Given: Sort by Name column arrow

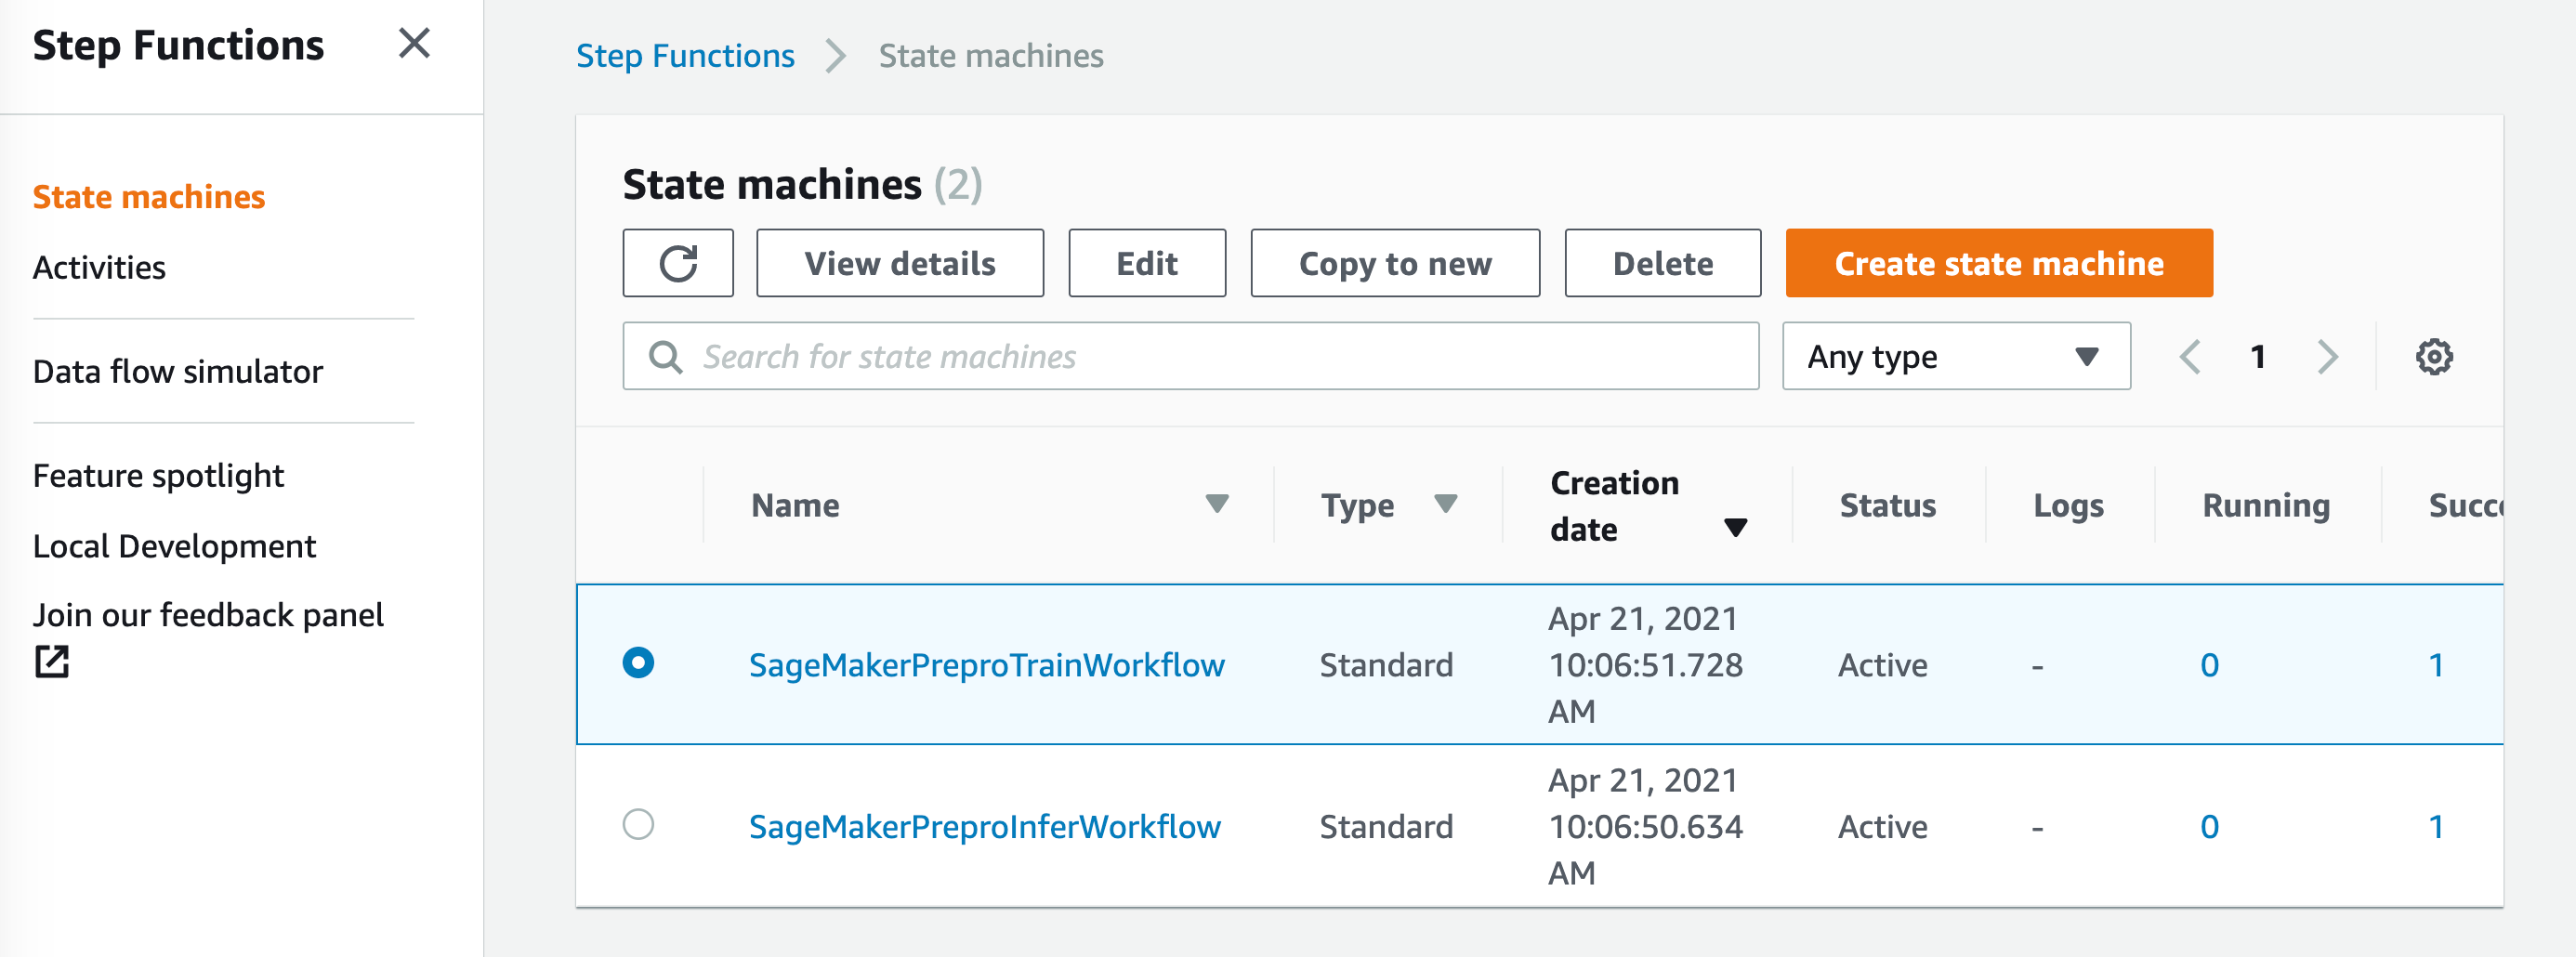Looking at the screenshot, I should (1216, 504).
